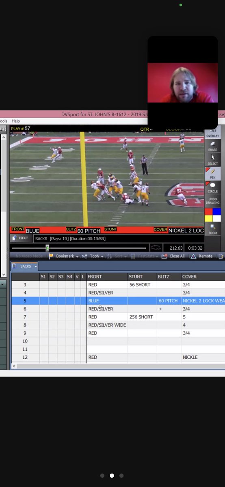Toggle the Loop playback icon
Viewport: 225px width, 487px height.
point(156,248)
